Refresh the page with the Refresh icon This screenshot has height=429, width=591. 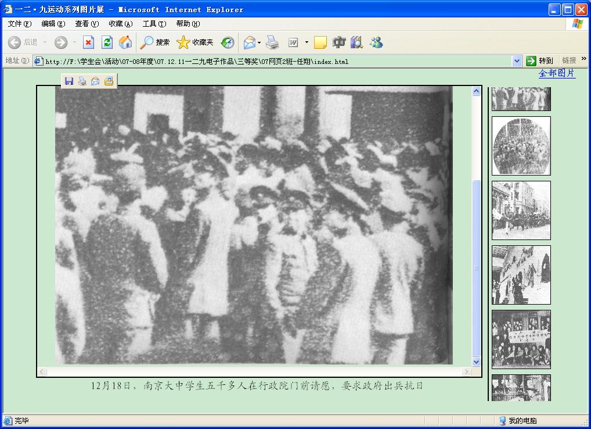click(x=107, y=42)
